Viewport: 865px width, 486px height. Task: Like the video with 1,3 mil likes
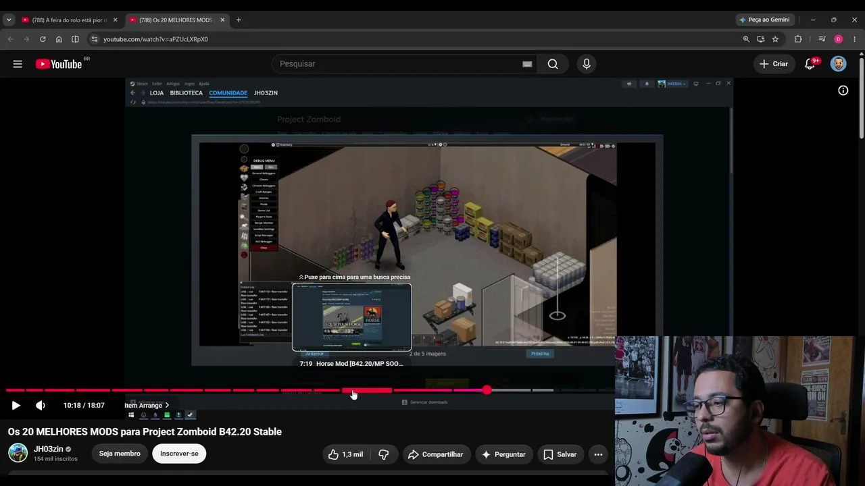(345, 454)
